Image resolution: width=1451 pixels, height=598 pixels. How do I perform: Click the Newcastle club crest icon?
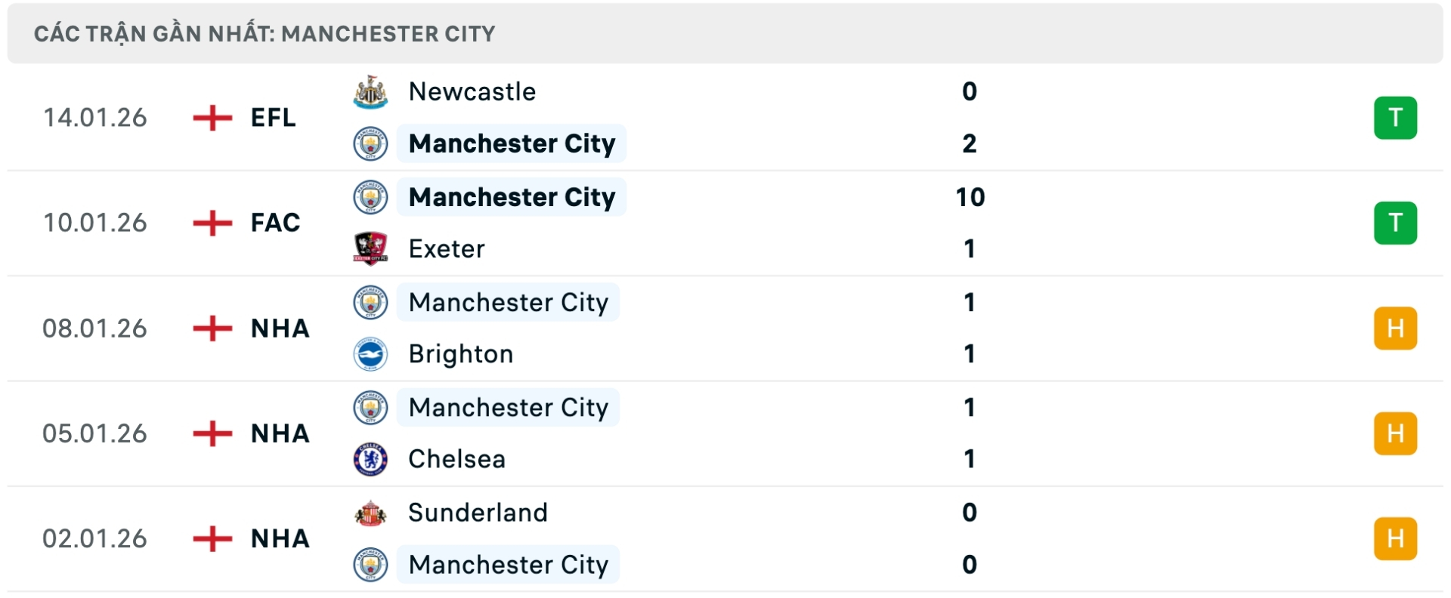370,91
